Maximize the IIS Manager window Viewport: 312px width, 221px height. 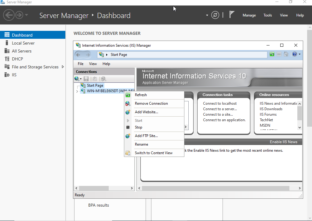point(282,45)
